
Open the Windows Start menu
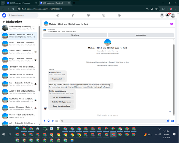[3, 134]
